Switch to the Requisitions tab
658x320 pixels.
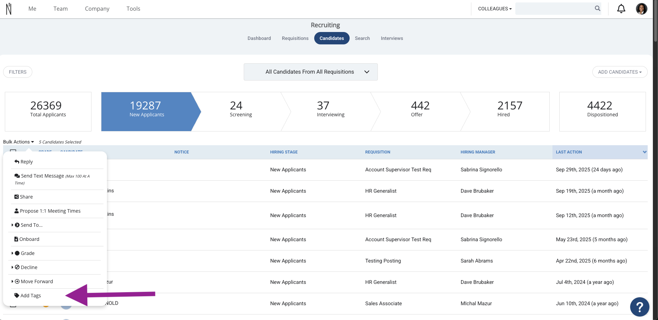click(295, 38)
